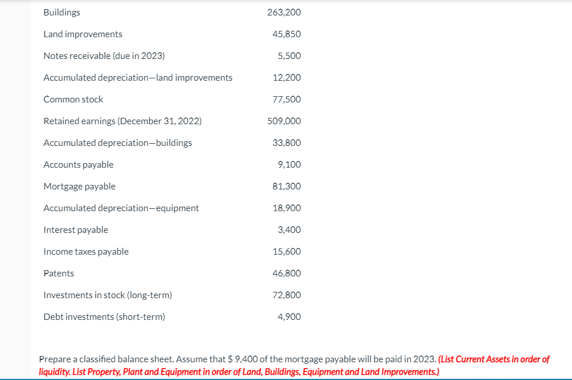Viewport: 572px width, 380px height.
Task: Select the Notes receivable (due in 2023) entry
Action: 103,56
